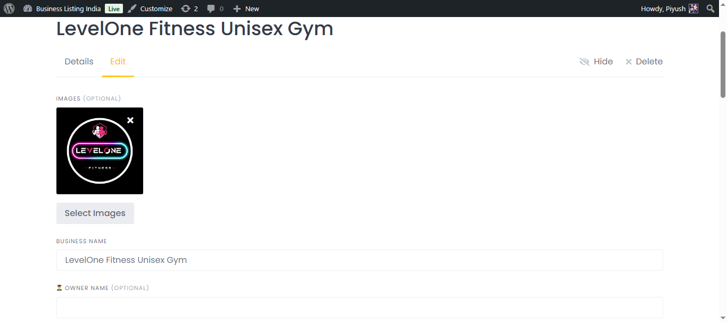
Task: Select the Edit tab
Action: [118, 62]
